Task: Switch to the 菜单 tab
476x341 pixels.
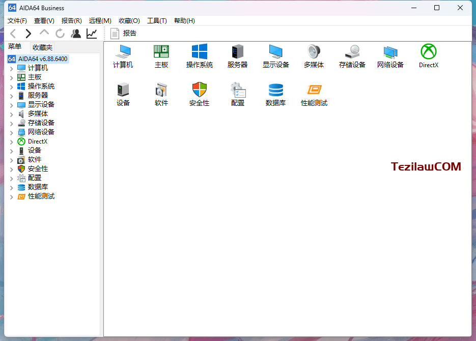Action: (15, 46)
